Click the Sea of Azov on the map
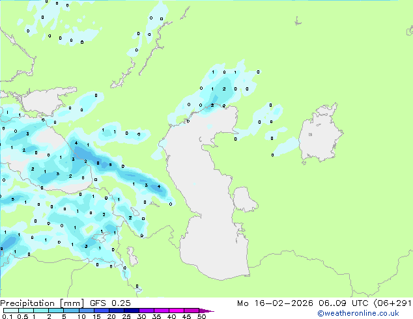The width and height of the screenshot is (413, 319). coord(44,102)
